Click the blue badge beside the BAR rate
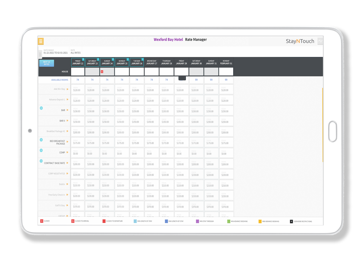This screenshot has width=361, height=266. pos(41,108)
